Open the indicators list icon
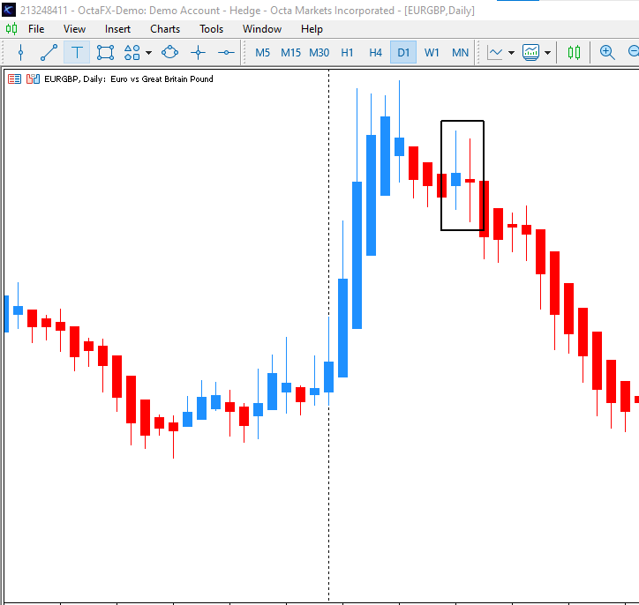 point(530,53)
